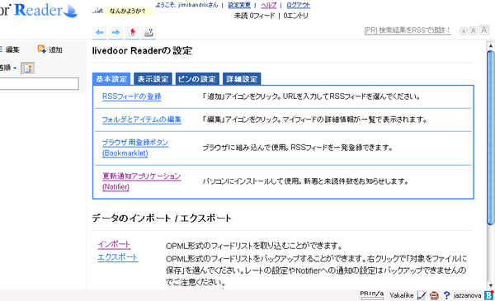Open the 設定変更 link in header

click(x=239, y=5)
